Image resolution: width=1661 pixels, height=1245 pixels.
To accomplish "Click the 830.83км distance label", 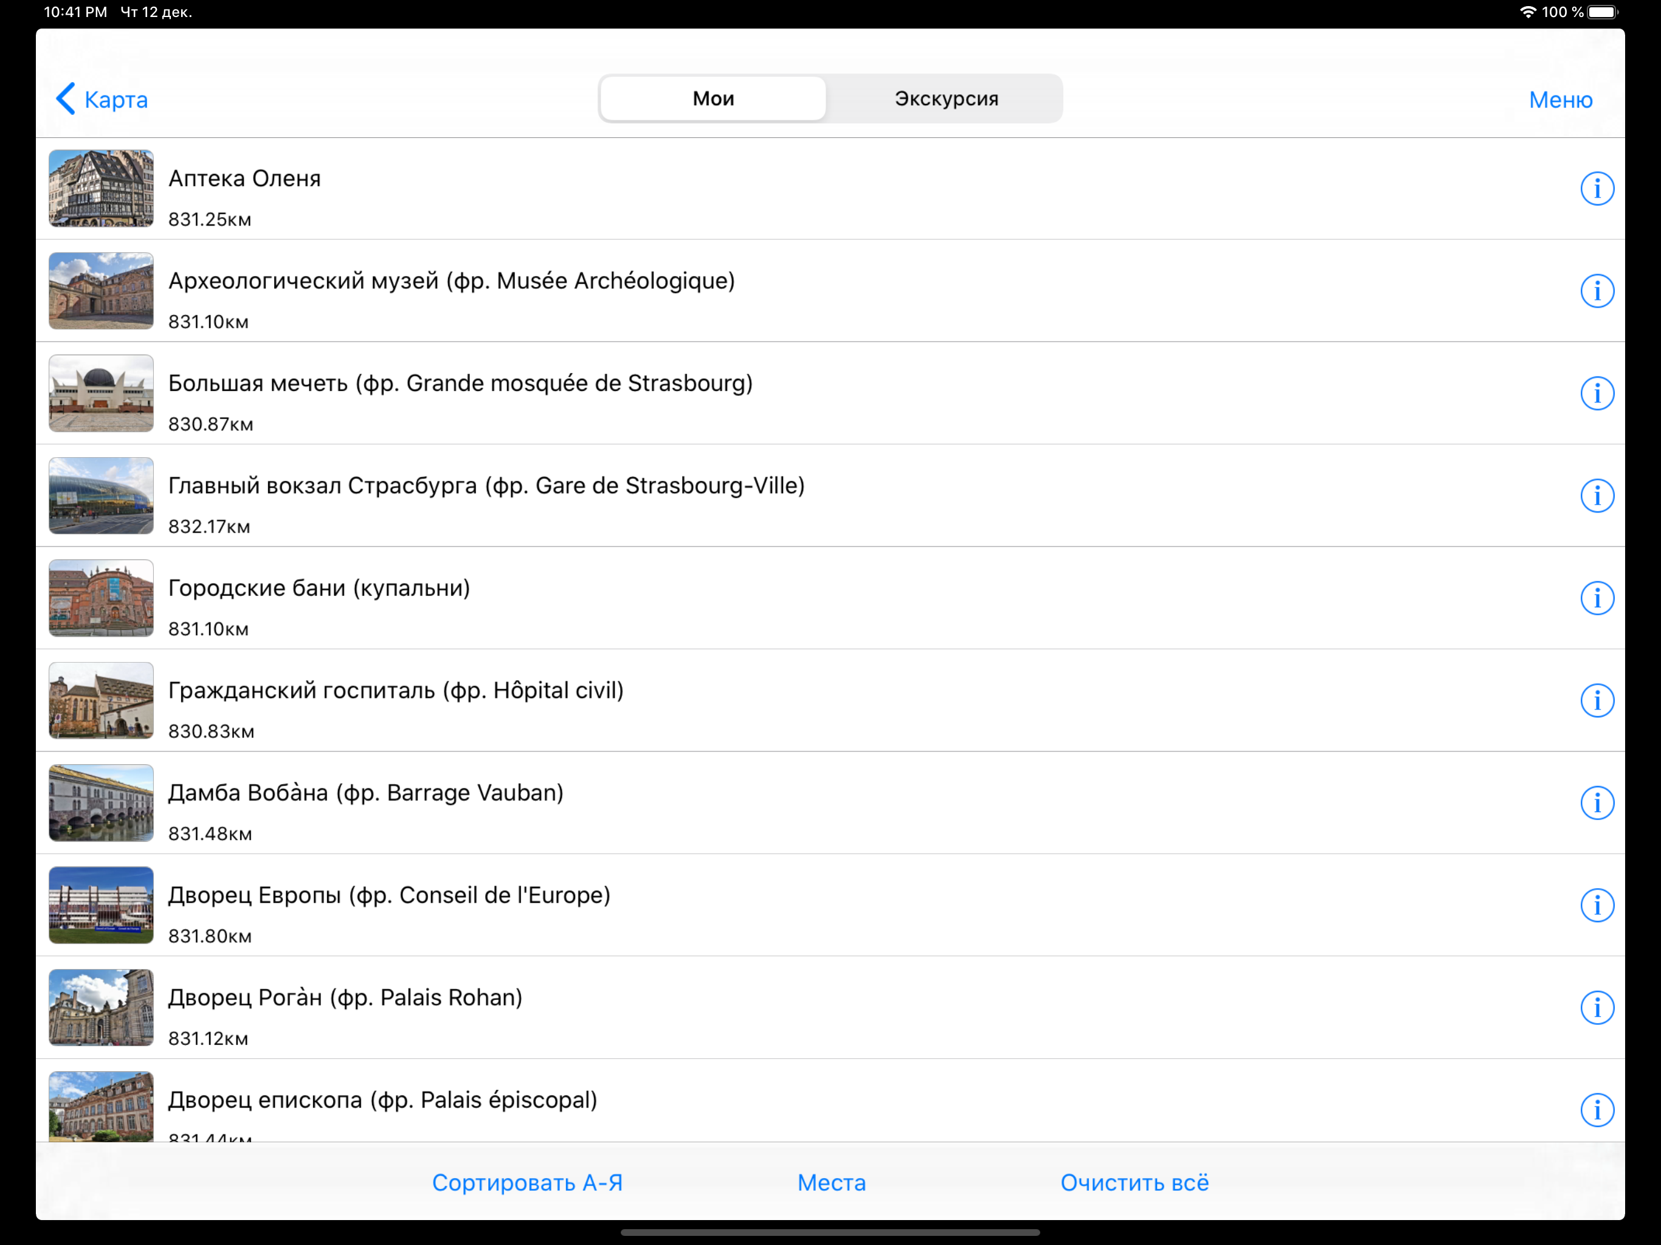I will click(211, 732).
